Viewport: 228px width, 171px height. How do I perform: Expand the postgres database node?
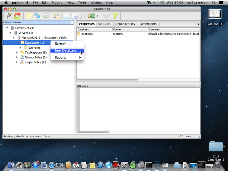click(20, 47)
